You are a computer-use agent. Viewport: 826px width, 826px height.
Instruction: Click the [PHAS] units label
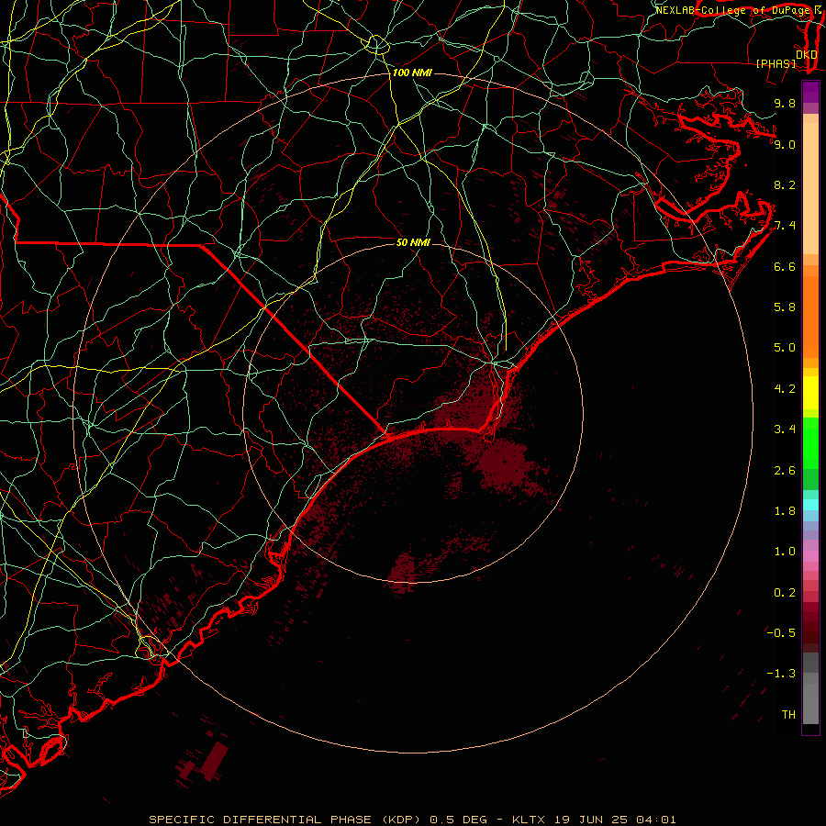point(776,63)
